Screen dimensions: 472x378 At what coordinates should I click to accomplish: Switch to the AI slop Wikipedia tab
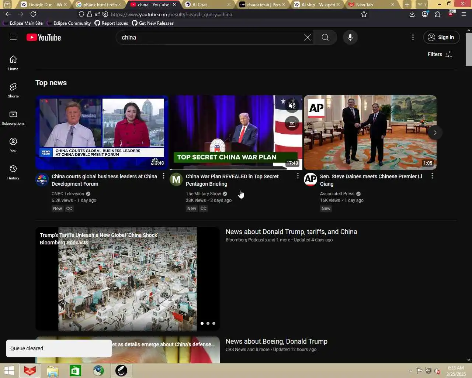pos(317,4)
